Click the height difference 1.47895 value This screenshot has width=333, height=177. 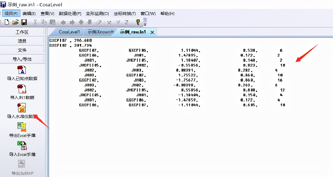click(188, 55)
